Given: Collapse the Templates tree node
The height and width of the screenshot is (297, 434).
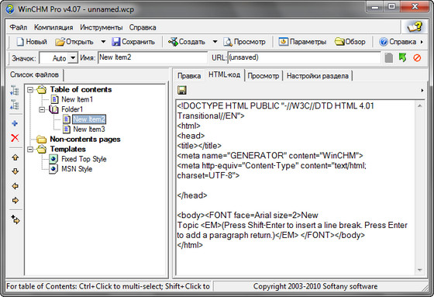Looking at the screenshot, I should click(30, 150).
